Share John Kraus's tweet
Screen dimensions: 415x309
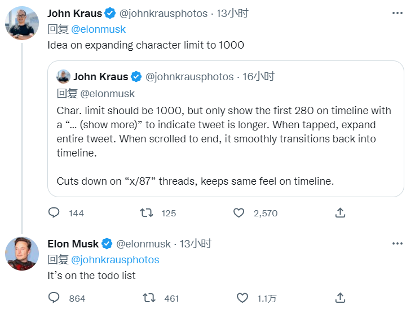[340, 213]
